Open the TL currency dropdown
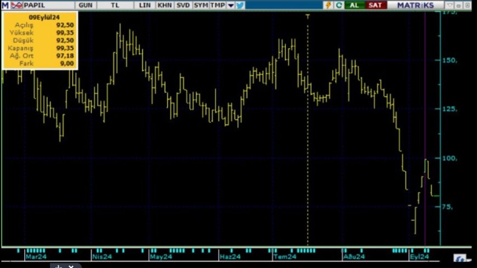This screenshot has width=477, height=268. click(116, 5)
